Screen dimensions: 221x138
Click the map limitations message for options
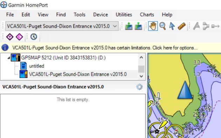[105, 48]
